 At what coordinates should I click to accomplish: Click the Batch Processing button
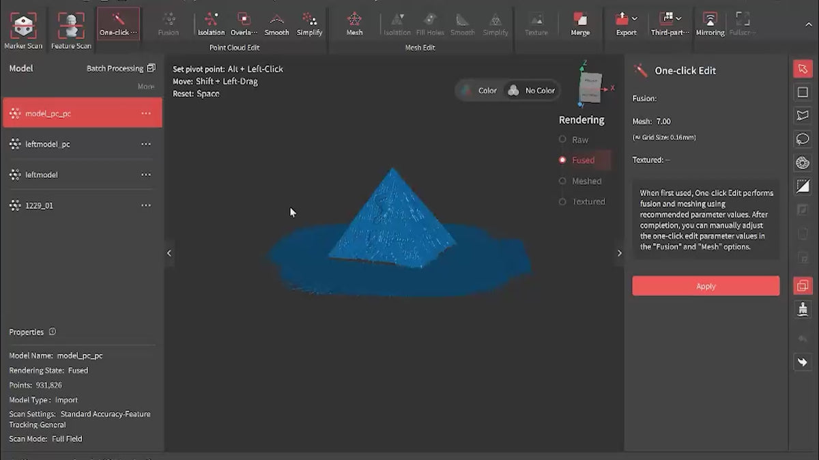click(x=121, y=68)
